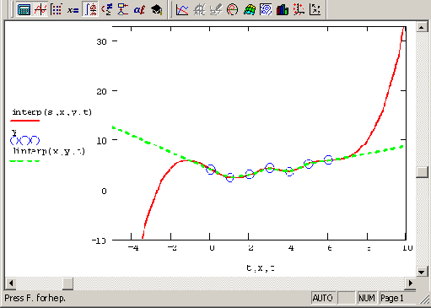This screenshot has height=308, width=431.
Task: Click the horizontal scrollbar thumb
Action: click(67, 283)
